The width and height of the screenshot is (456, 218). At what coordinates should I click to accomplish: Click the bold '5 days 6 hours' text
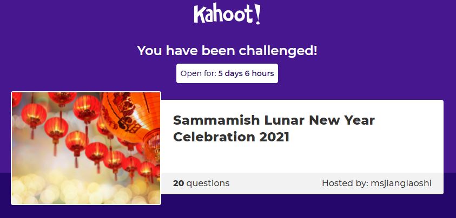246,73
